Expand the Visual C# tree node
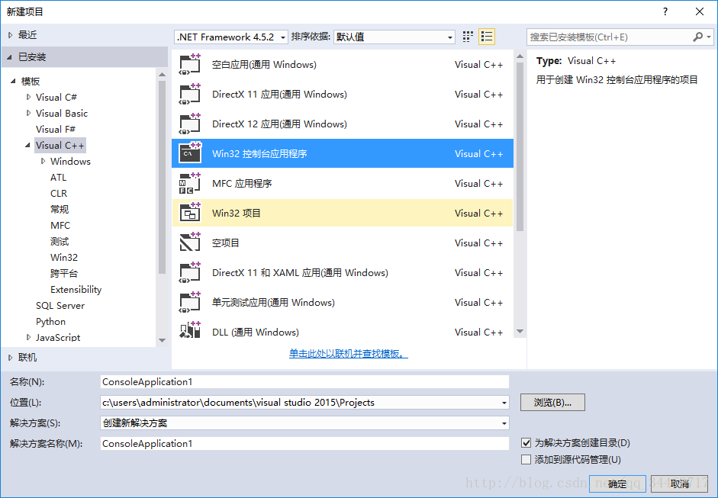This screenshot has height=498, width=718. [x=28, y=97]
